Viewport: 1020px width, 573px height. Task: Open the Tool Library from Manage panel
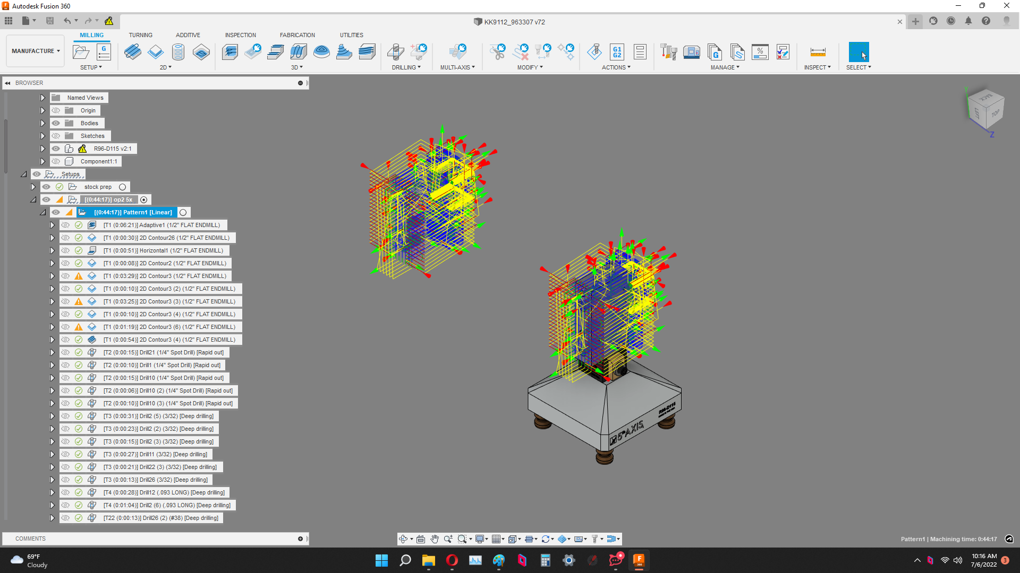click(x=669, y=52)
